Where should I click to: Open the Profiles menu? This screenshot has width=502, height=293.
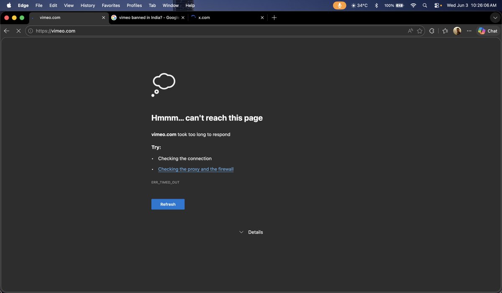[x=134, y=5]
